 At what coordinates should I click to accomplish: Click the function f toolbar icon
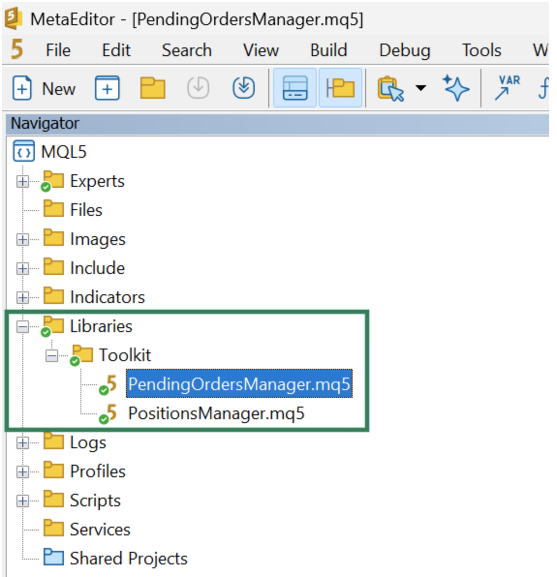pos(543,88)
